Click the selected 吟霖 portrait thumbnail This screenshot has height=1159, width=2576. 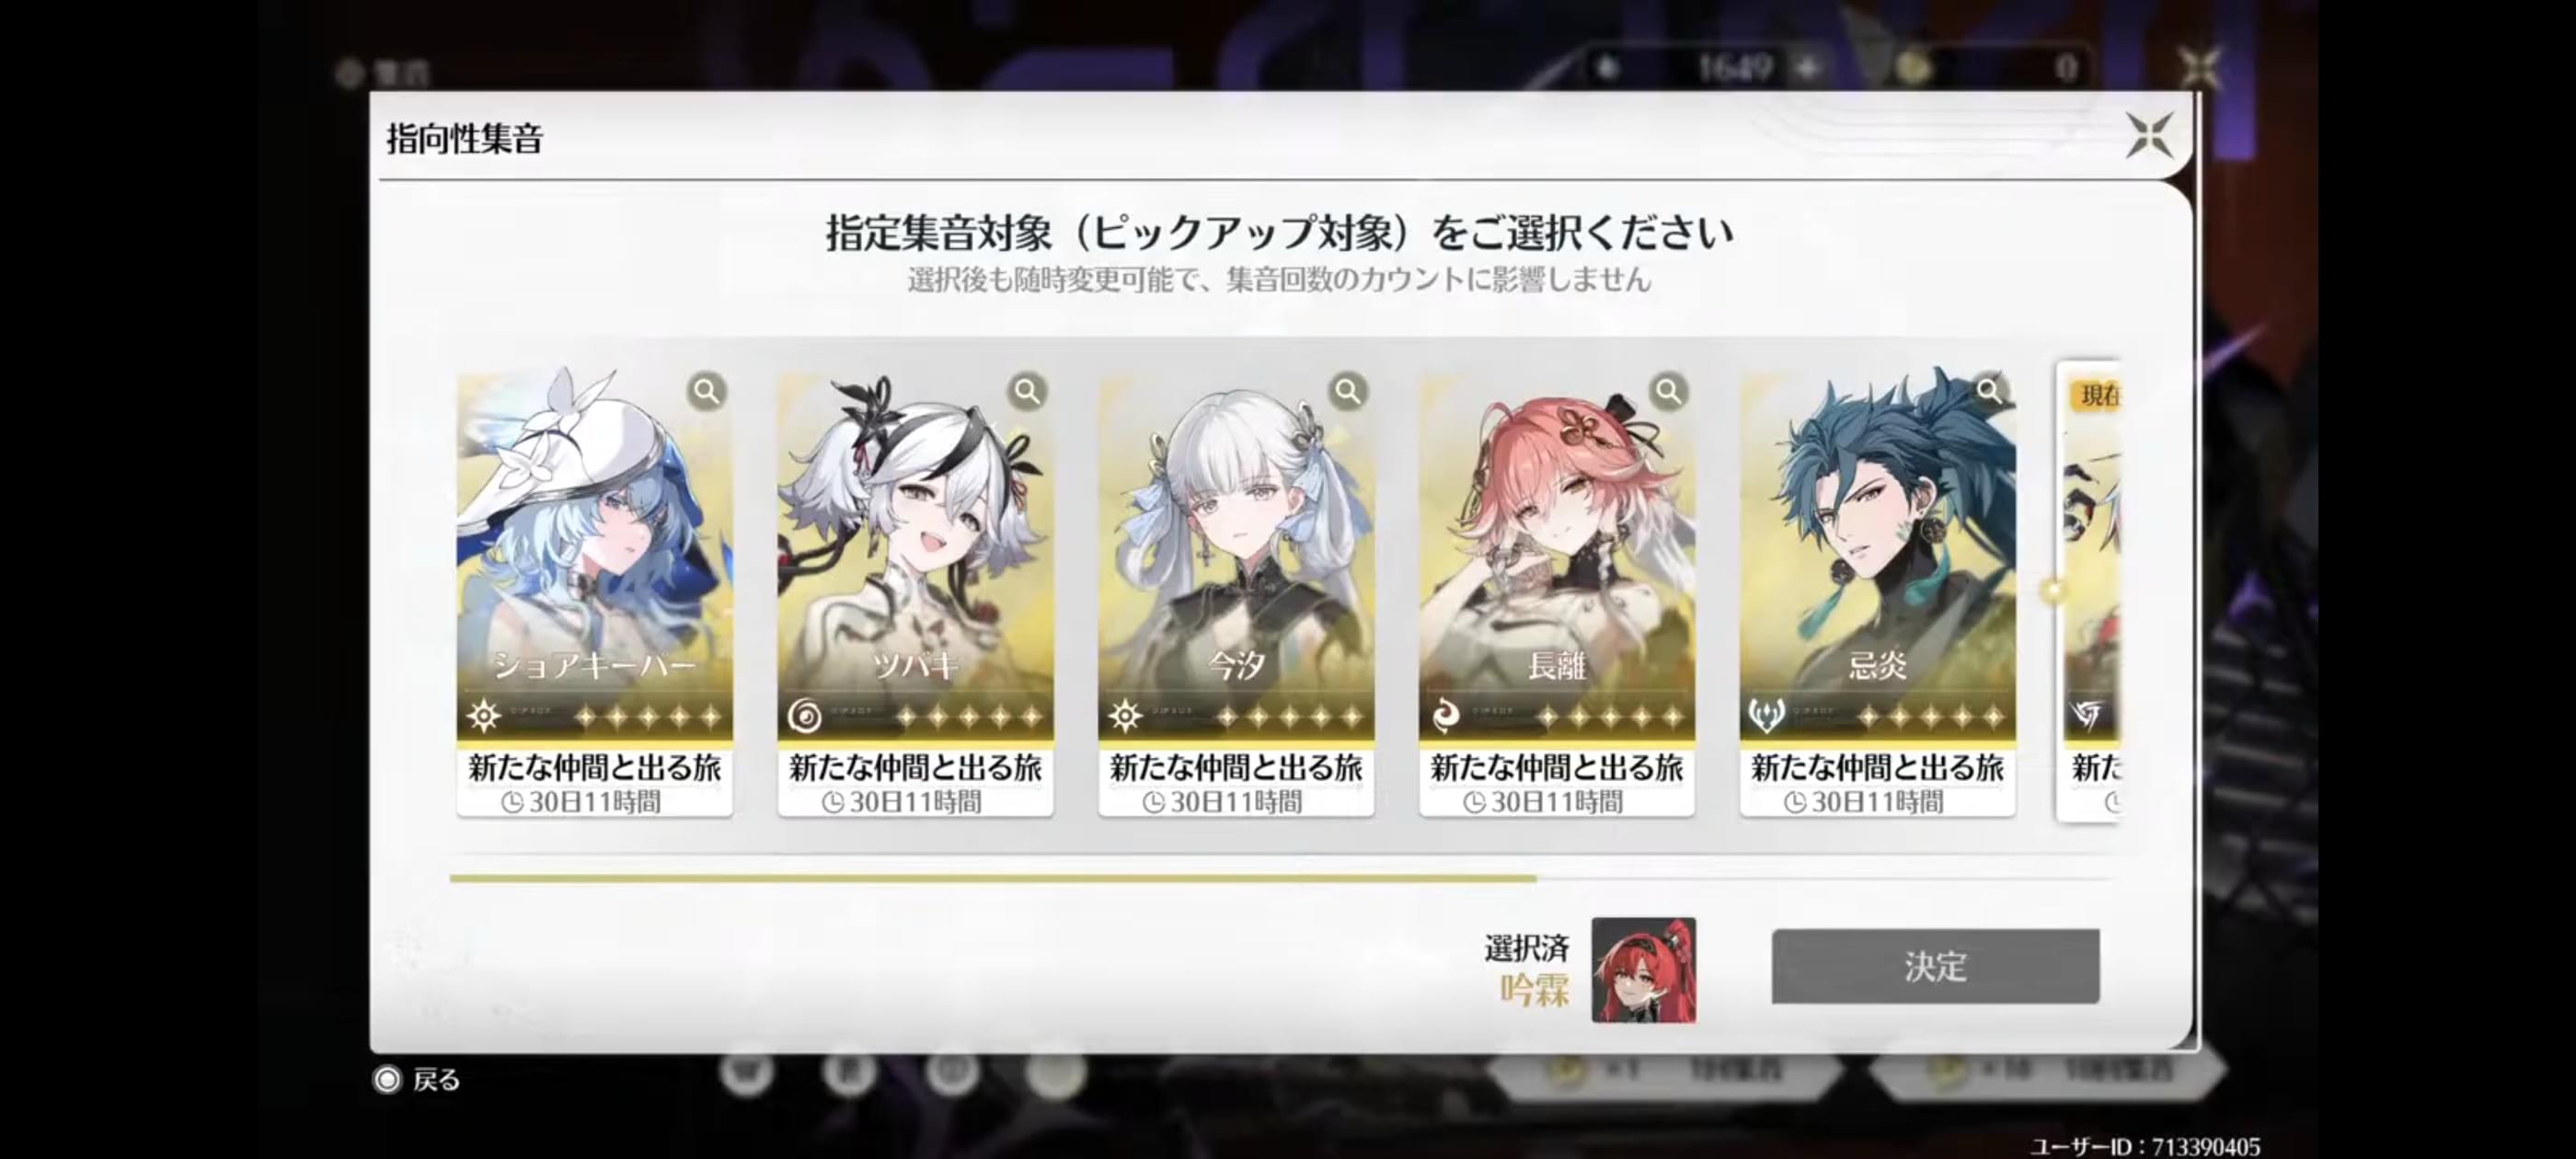coord(1643,970)
